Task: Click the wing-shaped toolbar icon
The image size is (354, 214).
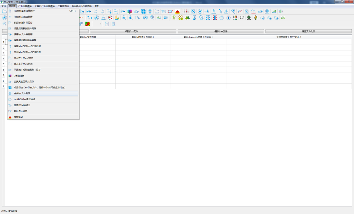Action: tap(81, 24)
